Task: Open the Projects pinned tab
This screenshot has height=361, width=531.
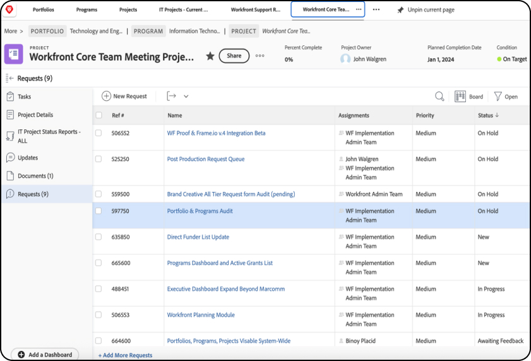Action: pos(128,9)
